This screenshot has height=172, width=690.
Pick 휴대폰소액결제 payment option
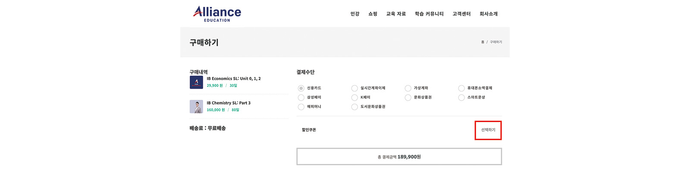coord(461,88)
